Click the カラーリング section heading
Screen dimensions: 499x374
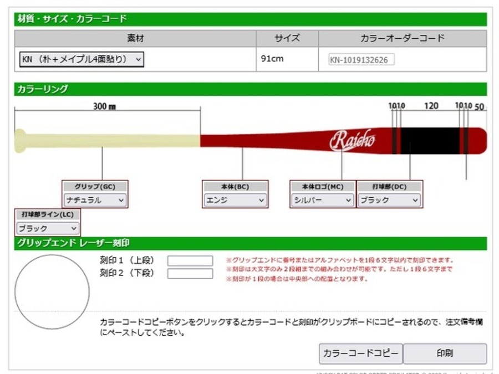[x=42, y=89]
